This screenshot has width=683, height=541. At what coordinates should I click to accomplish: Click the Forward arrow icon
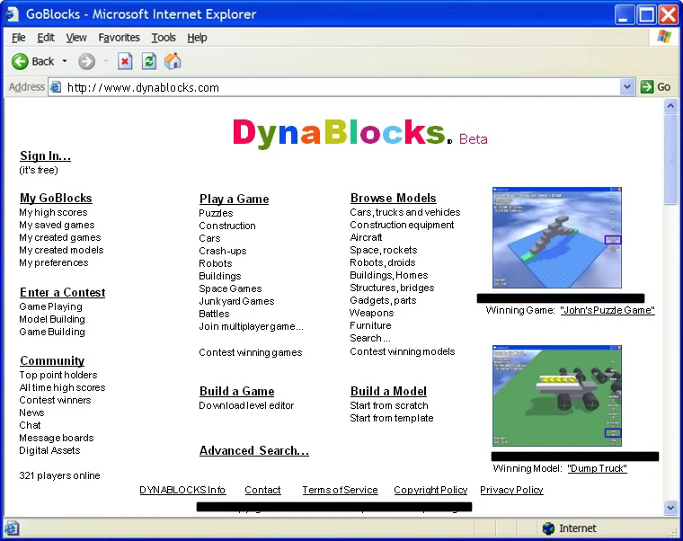click(86, 61)
